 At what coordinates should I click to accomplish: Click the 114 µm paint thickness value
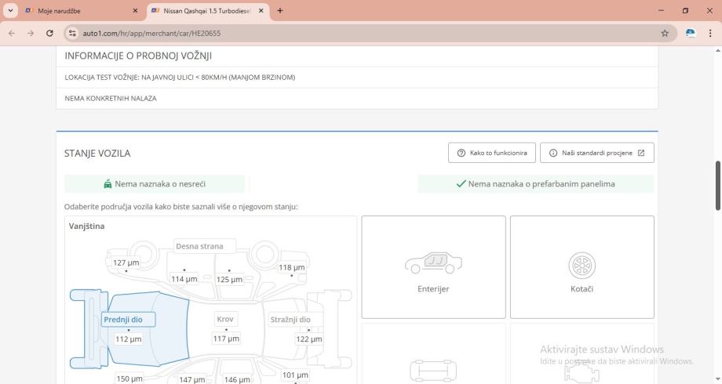pos(184,279)
